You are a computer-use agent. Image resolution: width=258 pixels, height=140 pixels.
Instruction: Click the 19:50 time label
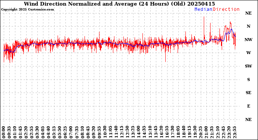pos(195,132)
